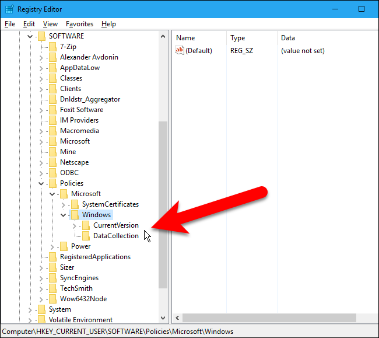379x338 pixels.
Task: Select the Policies key label
Action: pos(72,183)
